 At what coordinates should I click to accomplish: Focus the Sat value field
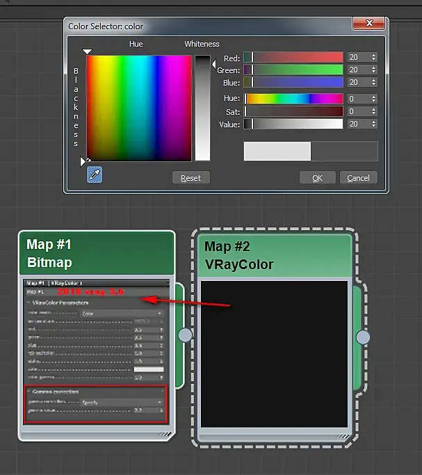(358, 111)
